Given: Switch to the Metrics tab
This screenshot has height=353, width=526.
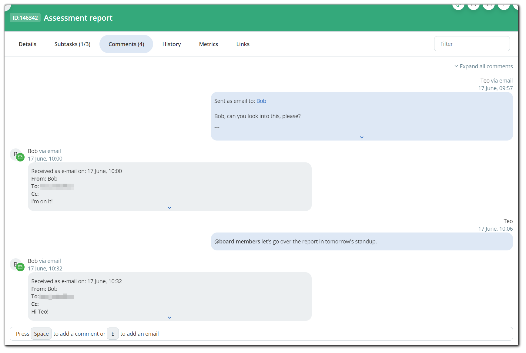Looking at the screenshot, I should coord(208,44).
